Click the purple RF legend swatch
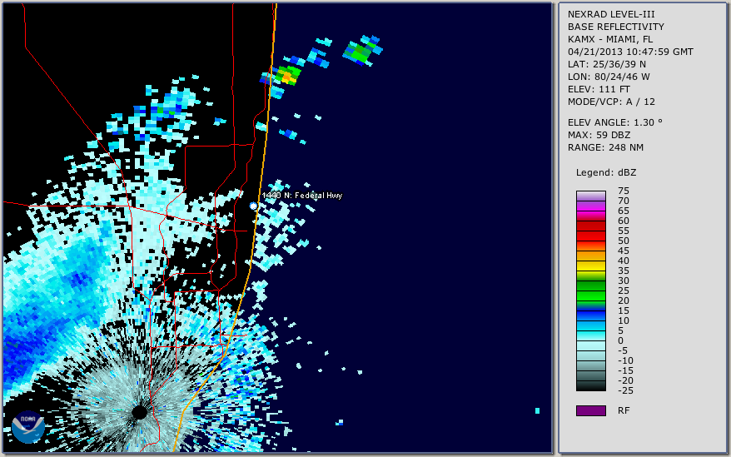This screenshot has height=457, width=731. coord(590,410)
